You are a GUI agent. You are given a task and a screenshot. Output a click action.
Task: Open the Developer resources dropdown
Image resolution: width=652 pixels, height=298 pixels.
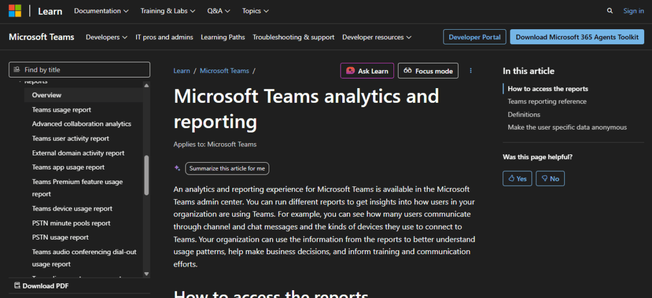(x=377, y=38)
